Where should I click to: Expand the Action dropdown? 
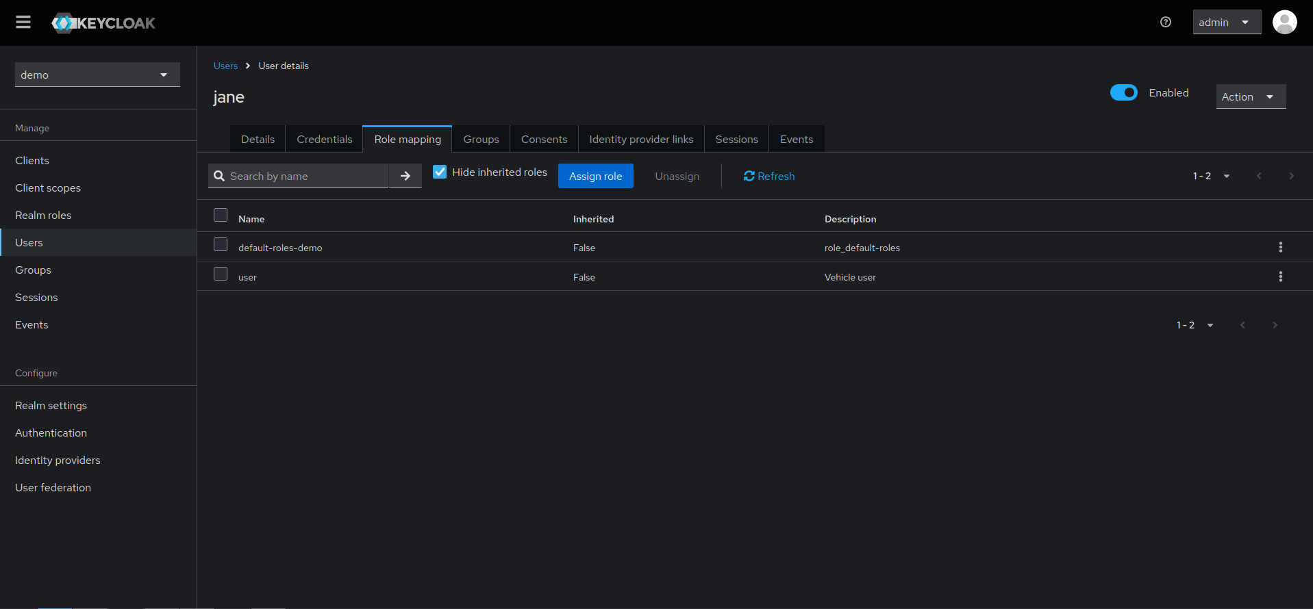coord(1251,96)
